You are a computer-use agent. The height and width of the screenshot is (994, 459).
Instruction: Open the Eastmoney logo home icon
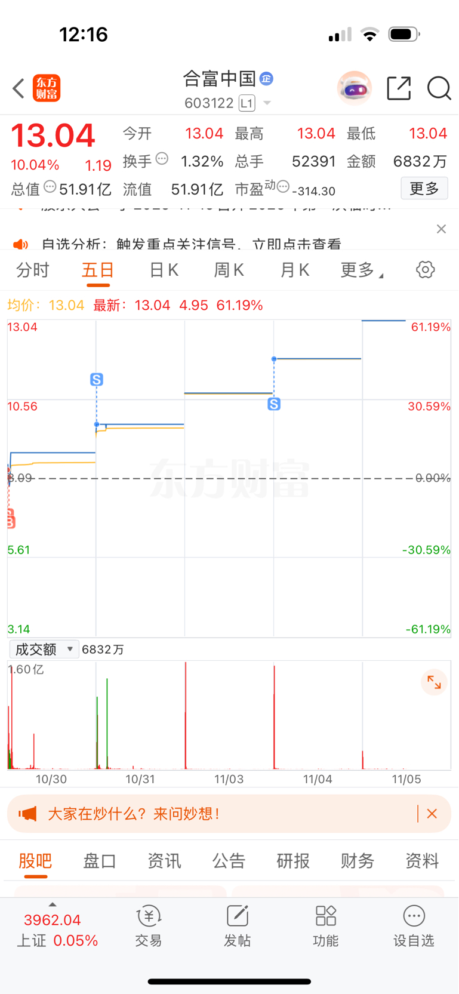pyautogui.click(x=47, y=88)
